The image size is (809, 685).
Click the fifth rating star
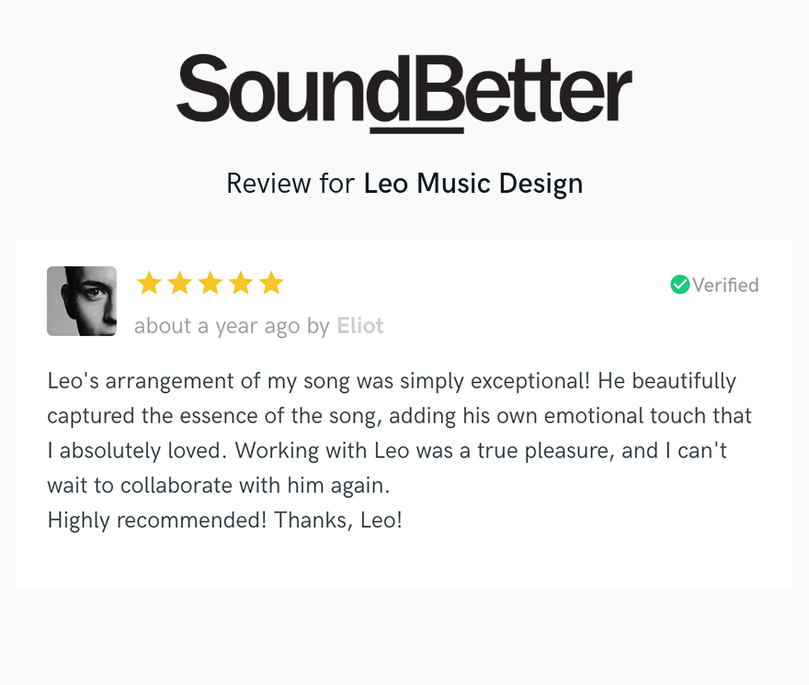(271, 283)
